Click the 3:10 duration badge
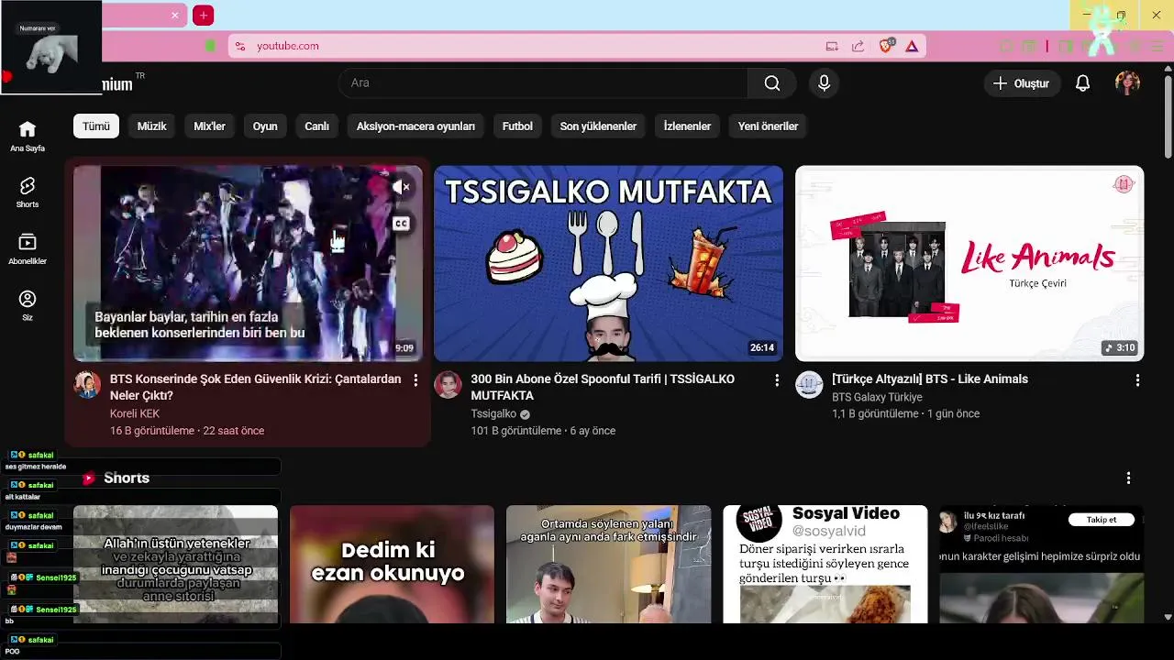The image size is (1174, 660). 1120,347
